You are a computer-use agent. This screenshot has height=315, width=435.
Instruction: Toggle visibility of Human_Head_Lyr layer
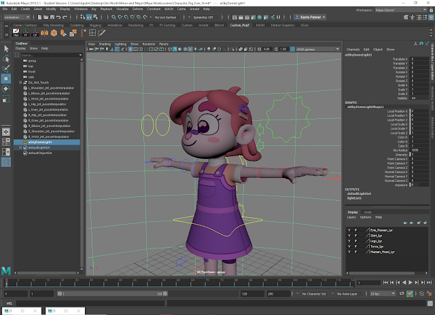point(349,252)
